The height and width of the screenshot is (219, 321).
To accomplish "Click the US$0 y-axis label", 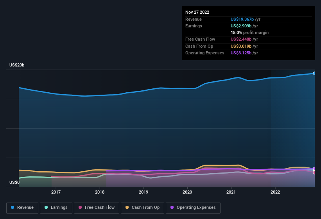I will point(14,182).
